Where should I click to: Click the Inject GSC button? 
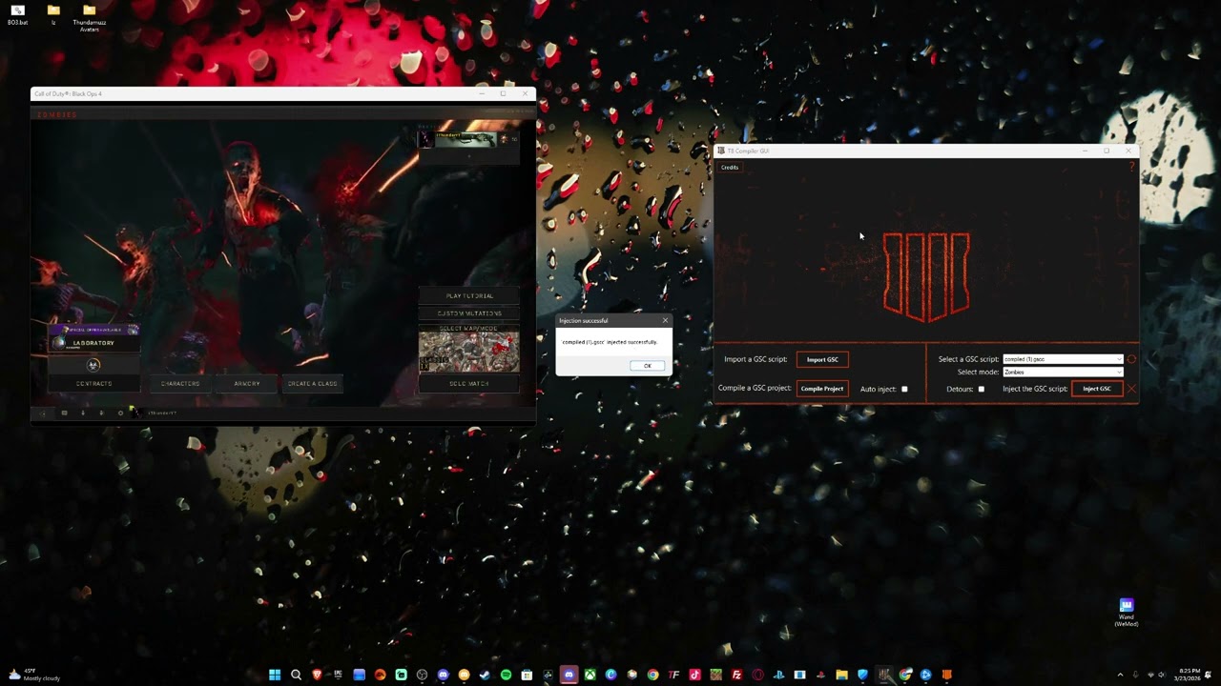click(x=1097, y=389)
